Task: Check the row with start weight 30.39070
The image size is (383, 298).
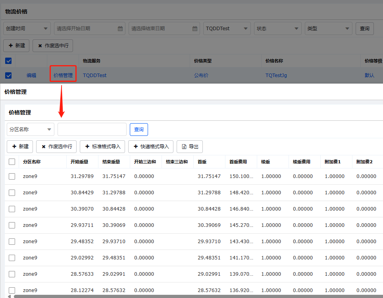Action: click(x=12, y=209)
